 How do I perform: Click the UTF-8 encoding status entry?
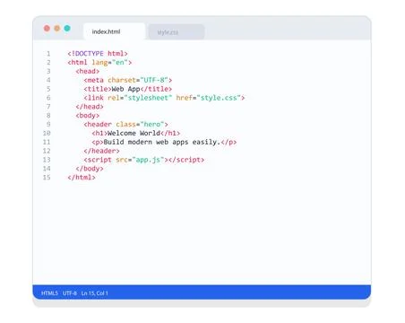[70, 293]
